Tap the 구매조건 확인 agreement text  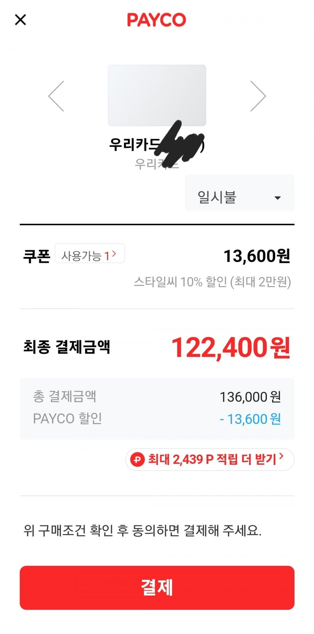click(142, 530)
